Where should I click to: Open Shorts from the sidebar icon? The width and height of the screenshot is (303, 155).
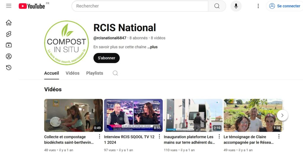(9, 34)
